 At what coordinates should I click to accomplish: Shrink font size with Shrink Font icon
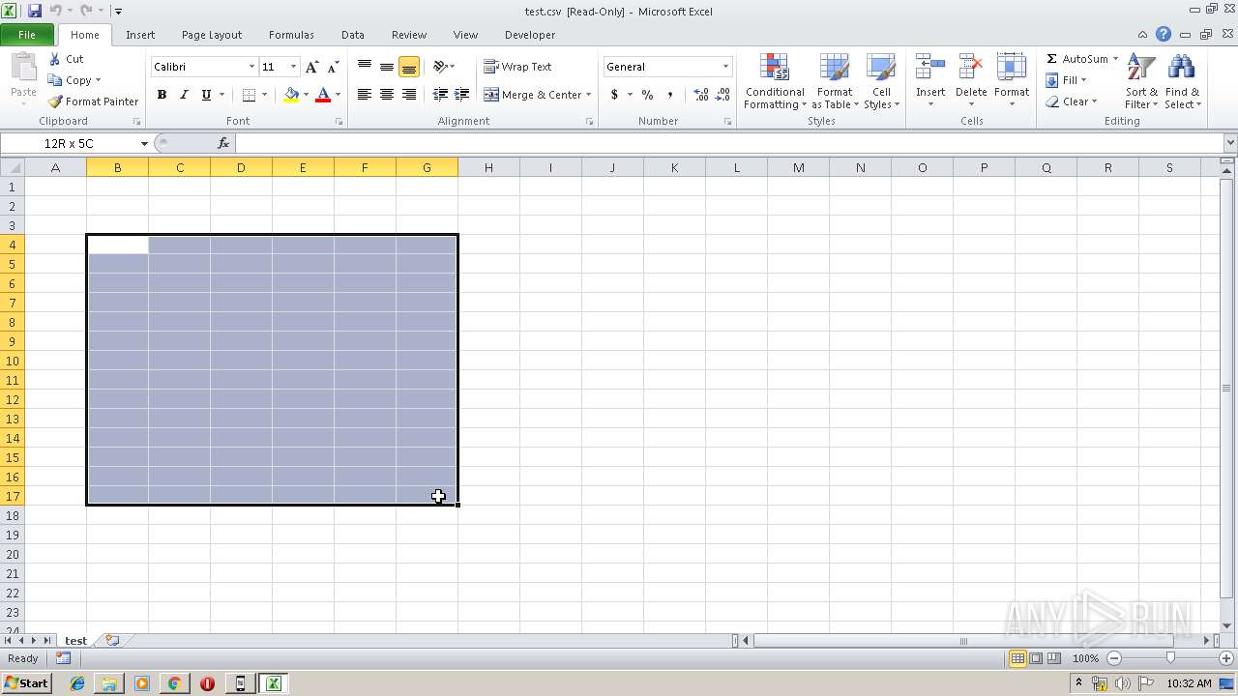click(333, 67)
